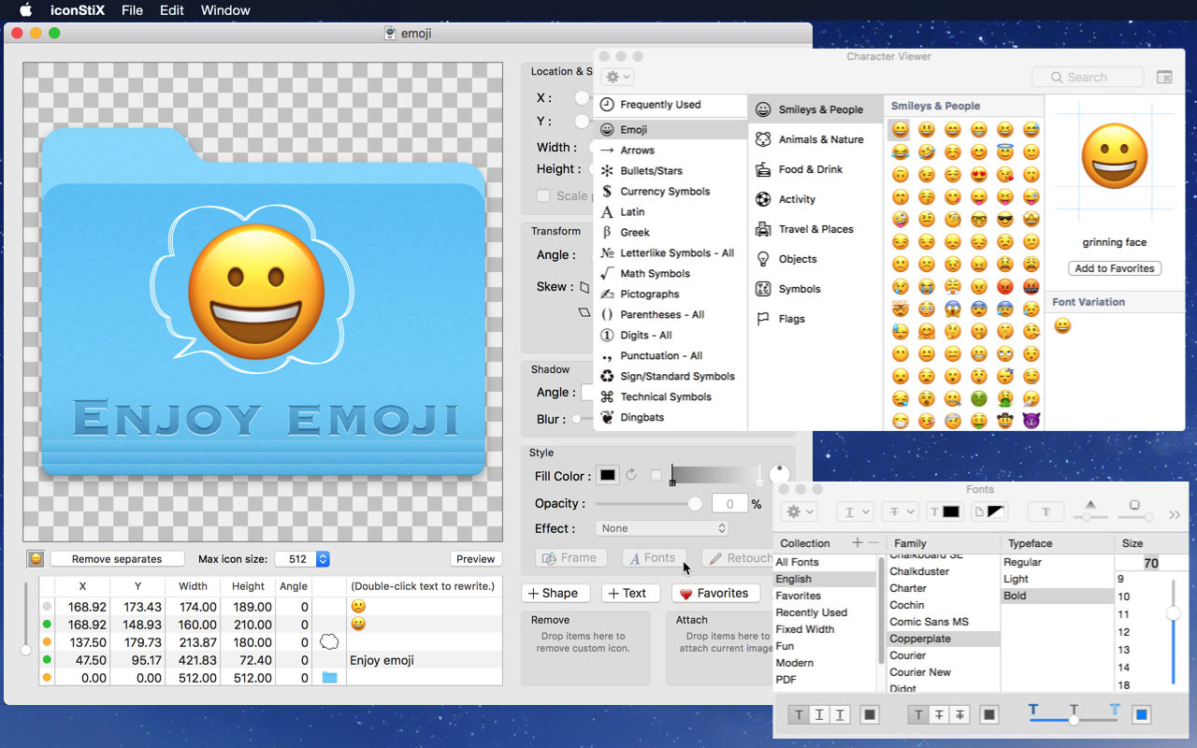Screen dimensions: 1197x748
Task: Click the Apple menu icon
Action: tap(25, 10)
